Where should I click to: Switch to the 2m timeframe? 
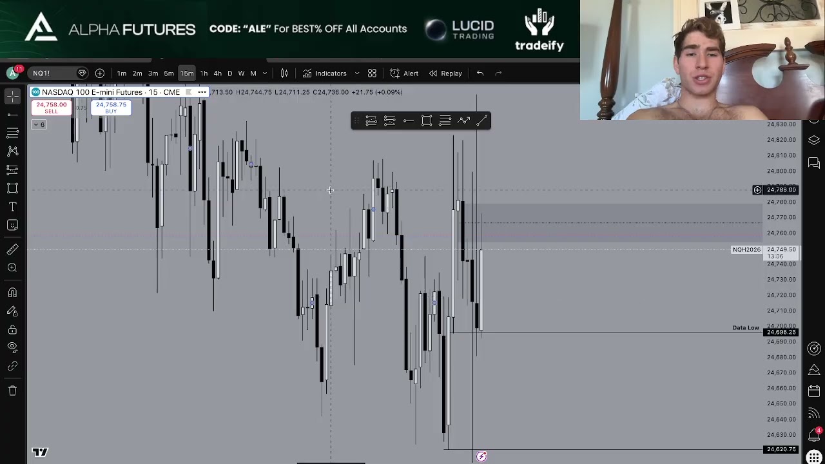click(x=137, y=73)
